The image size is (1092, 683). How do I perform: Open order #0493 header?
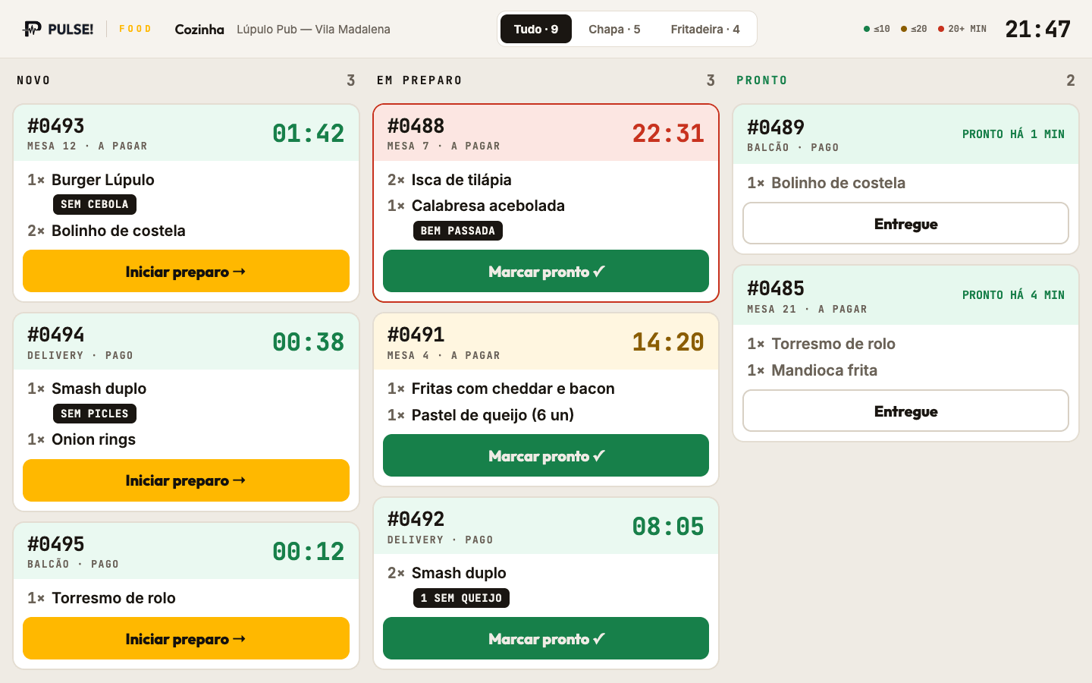tap(186, 133)
